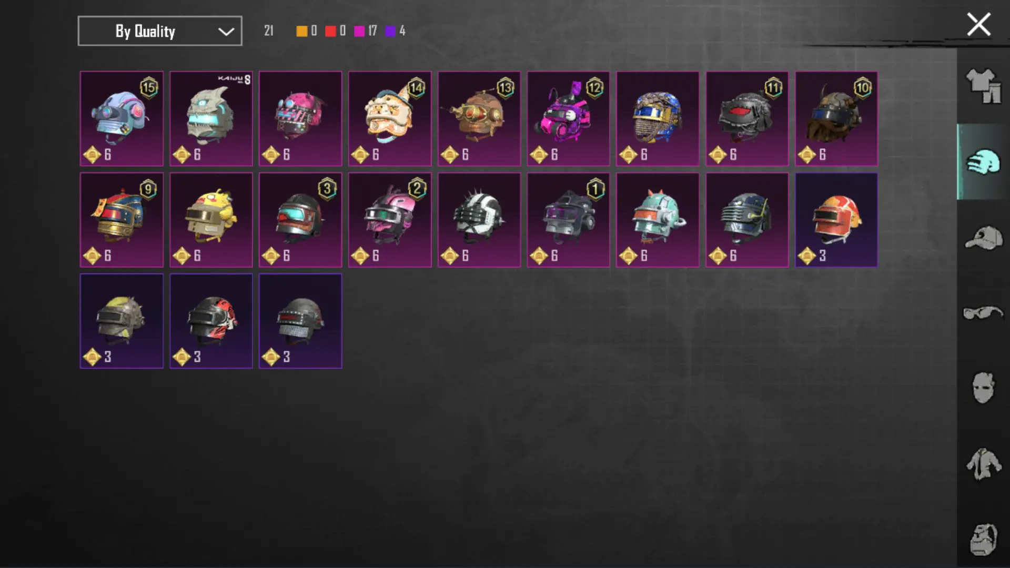Click the purple quality square showing 4
This screenshot has height=568, width=1010.
[x=390, y=31]
